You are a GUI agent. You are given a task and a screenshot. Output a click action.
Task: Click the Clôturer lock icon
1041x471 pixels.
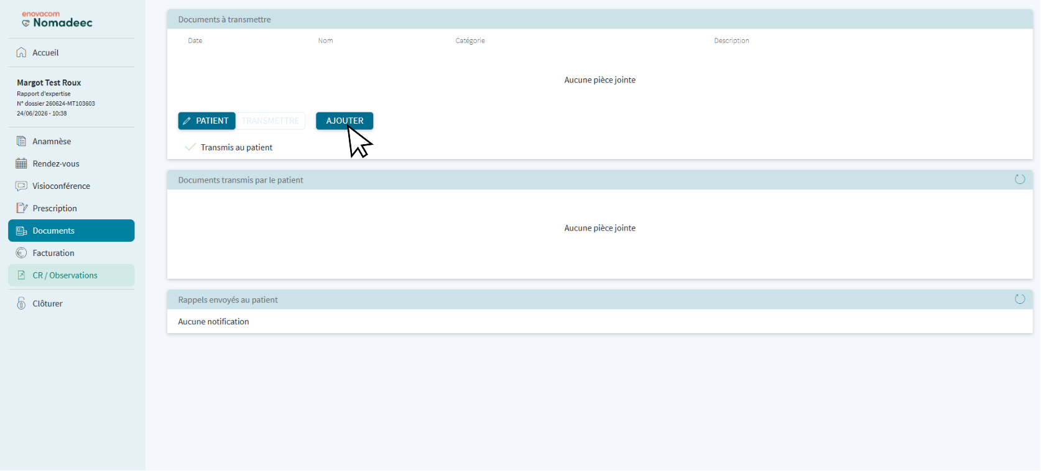[21, 303]
